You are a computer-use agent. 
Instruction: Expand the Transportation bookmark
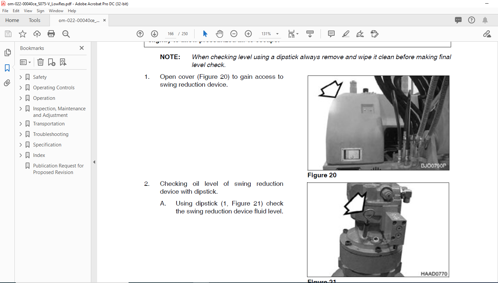pos(21,124)
